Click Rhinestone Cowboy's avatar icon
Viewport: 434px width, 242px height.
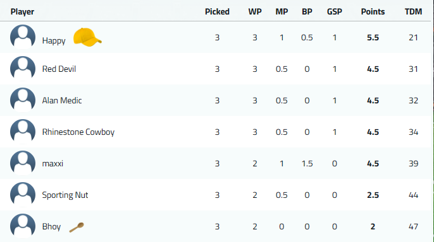point(23,132)
